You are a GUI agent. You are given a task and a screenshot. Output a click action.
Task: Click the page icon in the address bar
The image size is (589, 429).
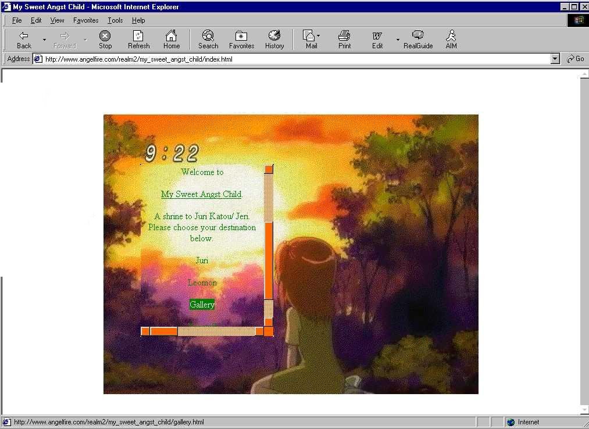click(38, 59)
